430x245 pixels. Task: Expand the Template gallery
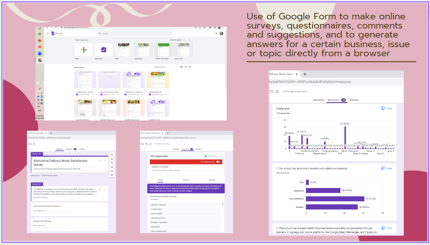177,40
